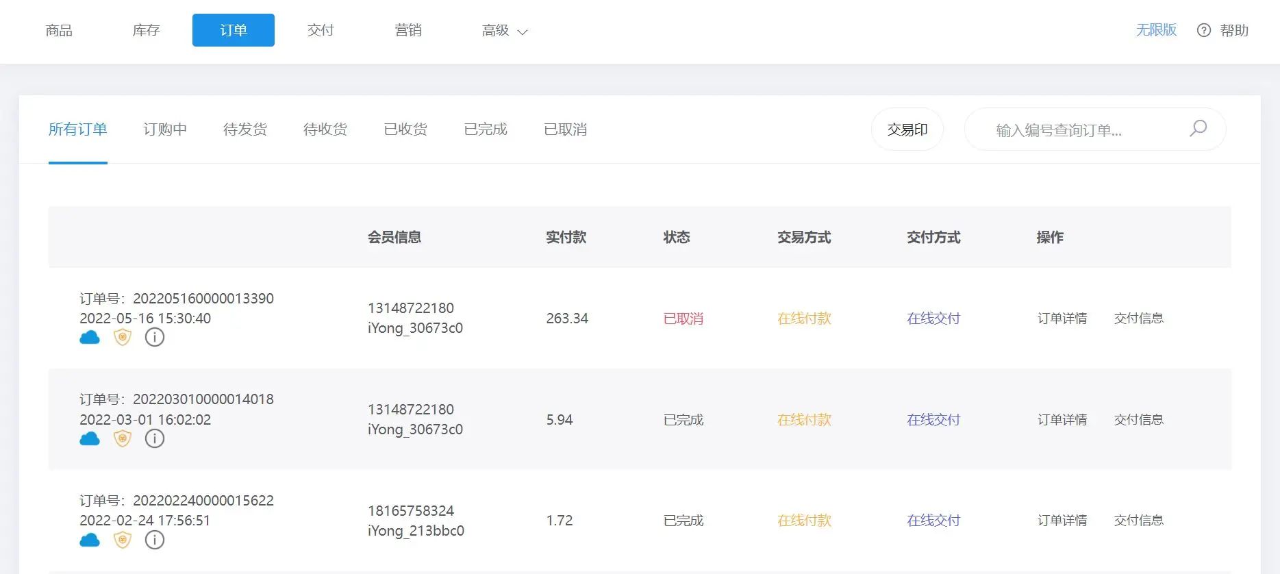Switch to the 待发货 tab
The image size is (1280, 574).
(245, 129)
